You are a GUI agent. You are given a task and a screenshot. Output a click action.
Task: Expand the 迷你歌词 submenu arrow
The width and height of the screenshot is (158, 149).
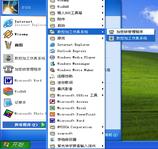click(x=103, y=83)
